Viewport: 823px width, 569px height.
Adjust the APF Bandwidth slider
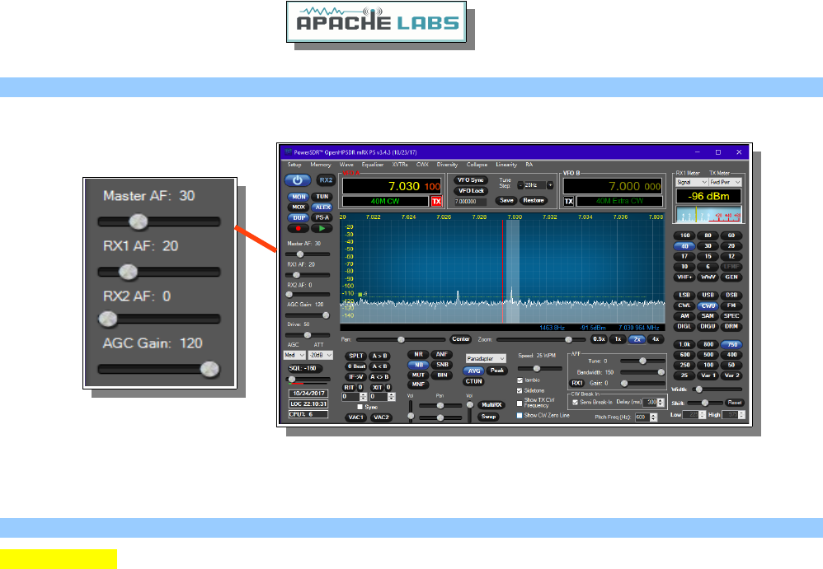[643, 372]
